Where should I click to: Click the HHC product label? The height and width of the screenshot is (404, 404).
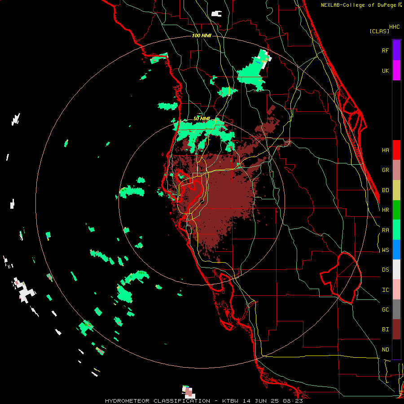coord(395,27)
